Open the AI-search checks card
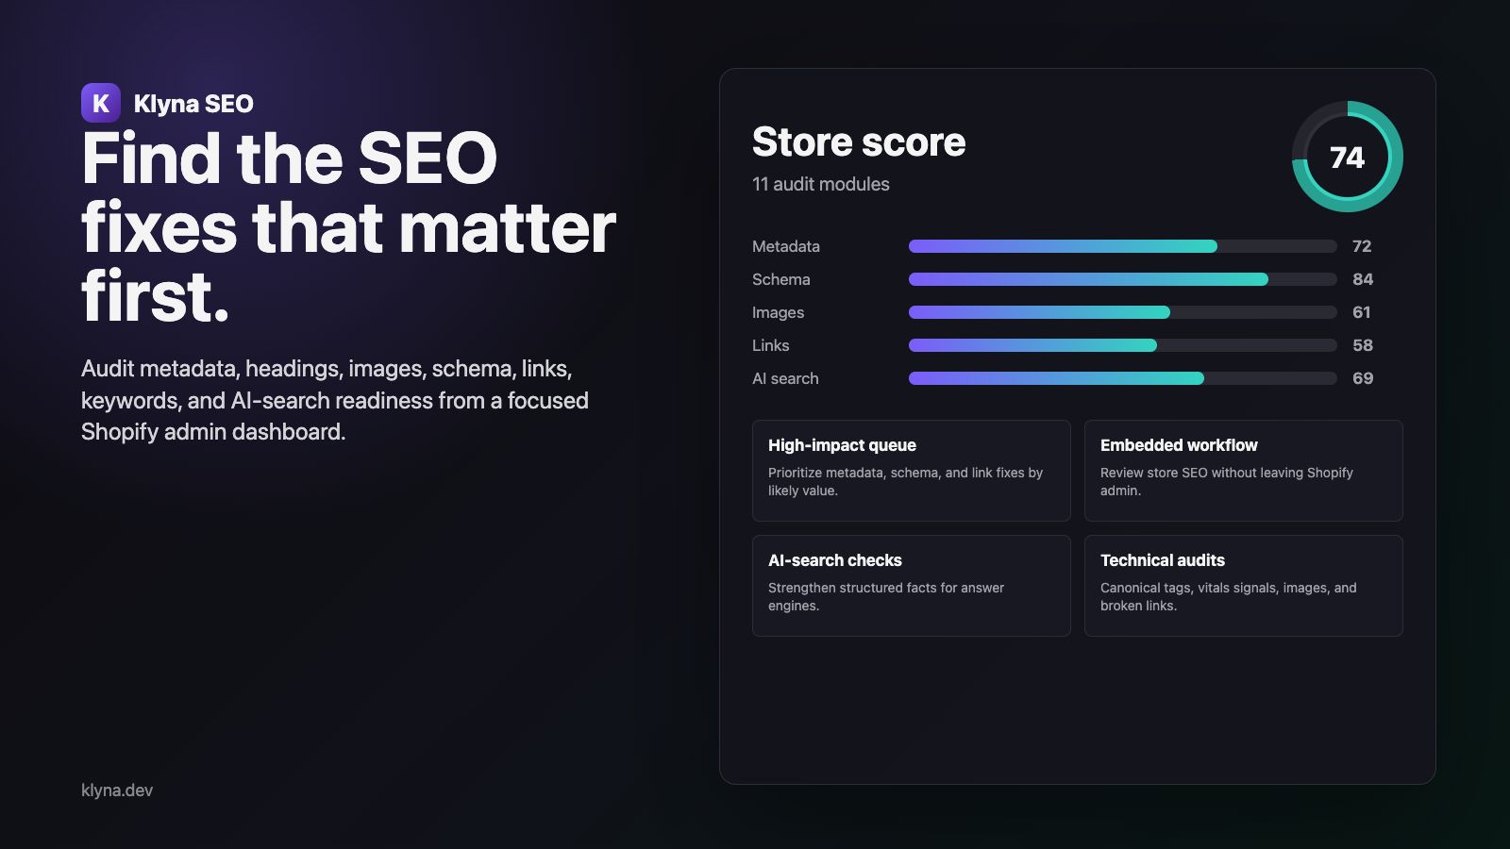The width and height of the screenshot is (1510, 849). point(912,586)
